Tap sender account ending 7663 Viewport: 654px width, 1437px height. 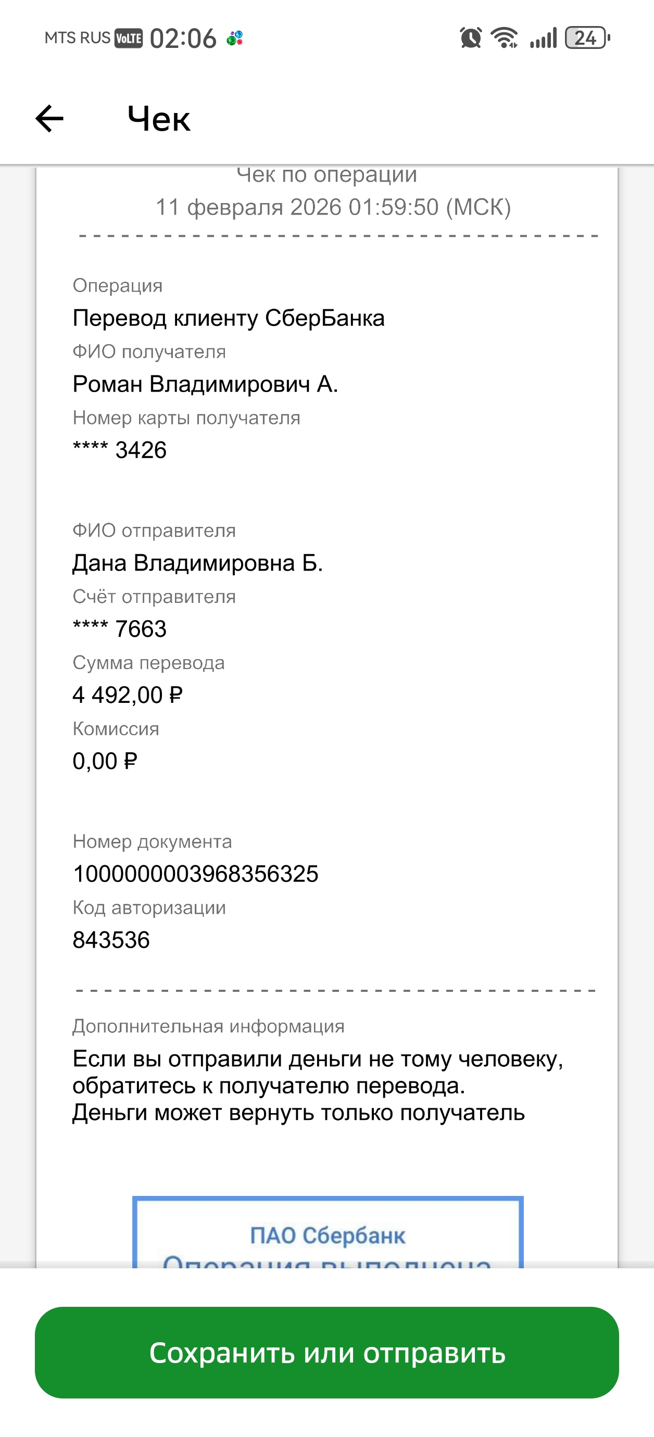120,629
